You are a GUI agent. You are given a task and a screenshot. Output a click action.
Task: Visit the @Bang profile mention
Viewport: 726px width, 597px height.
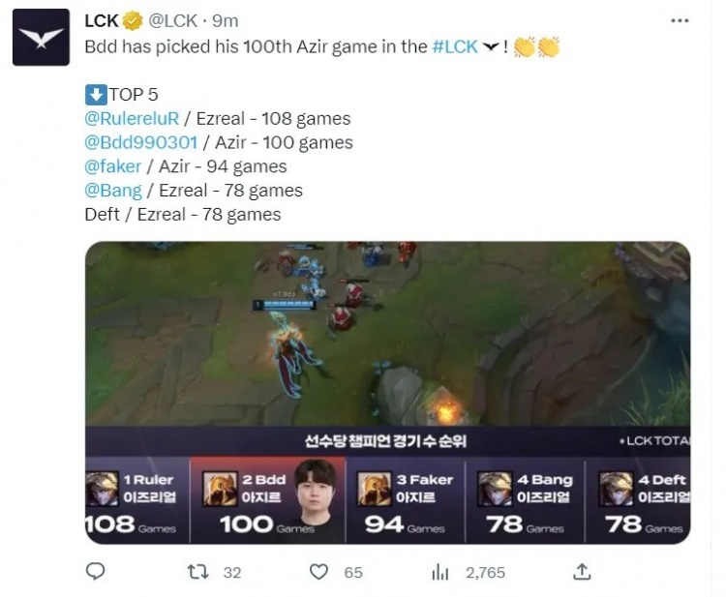(113, 191)
